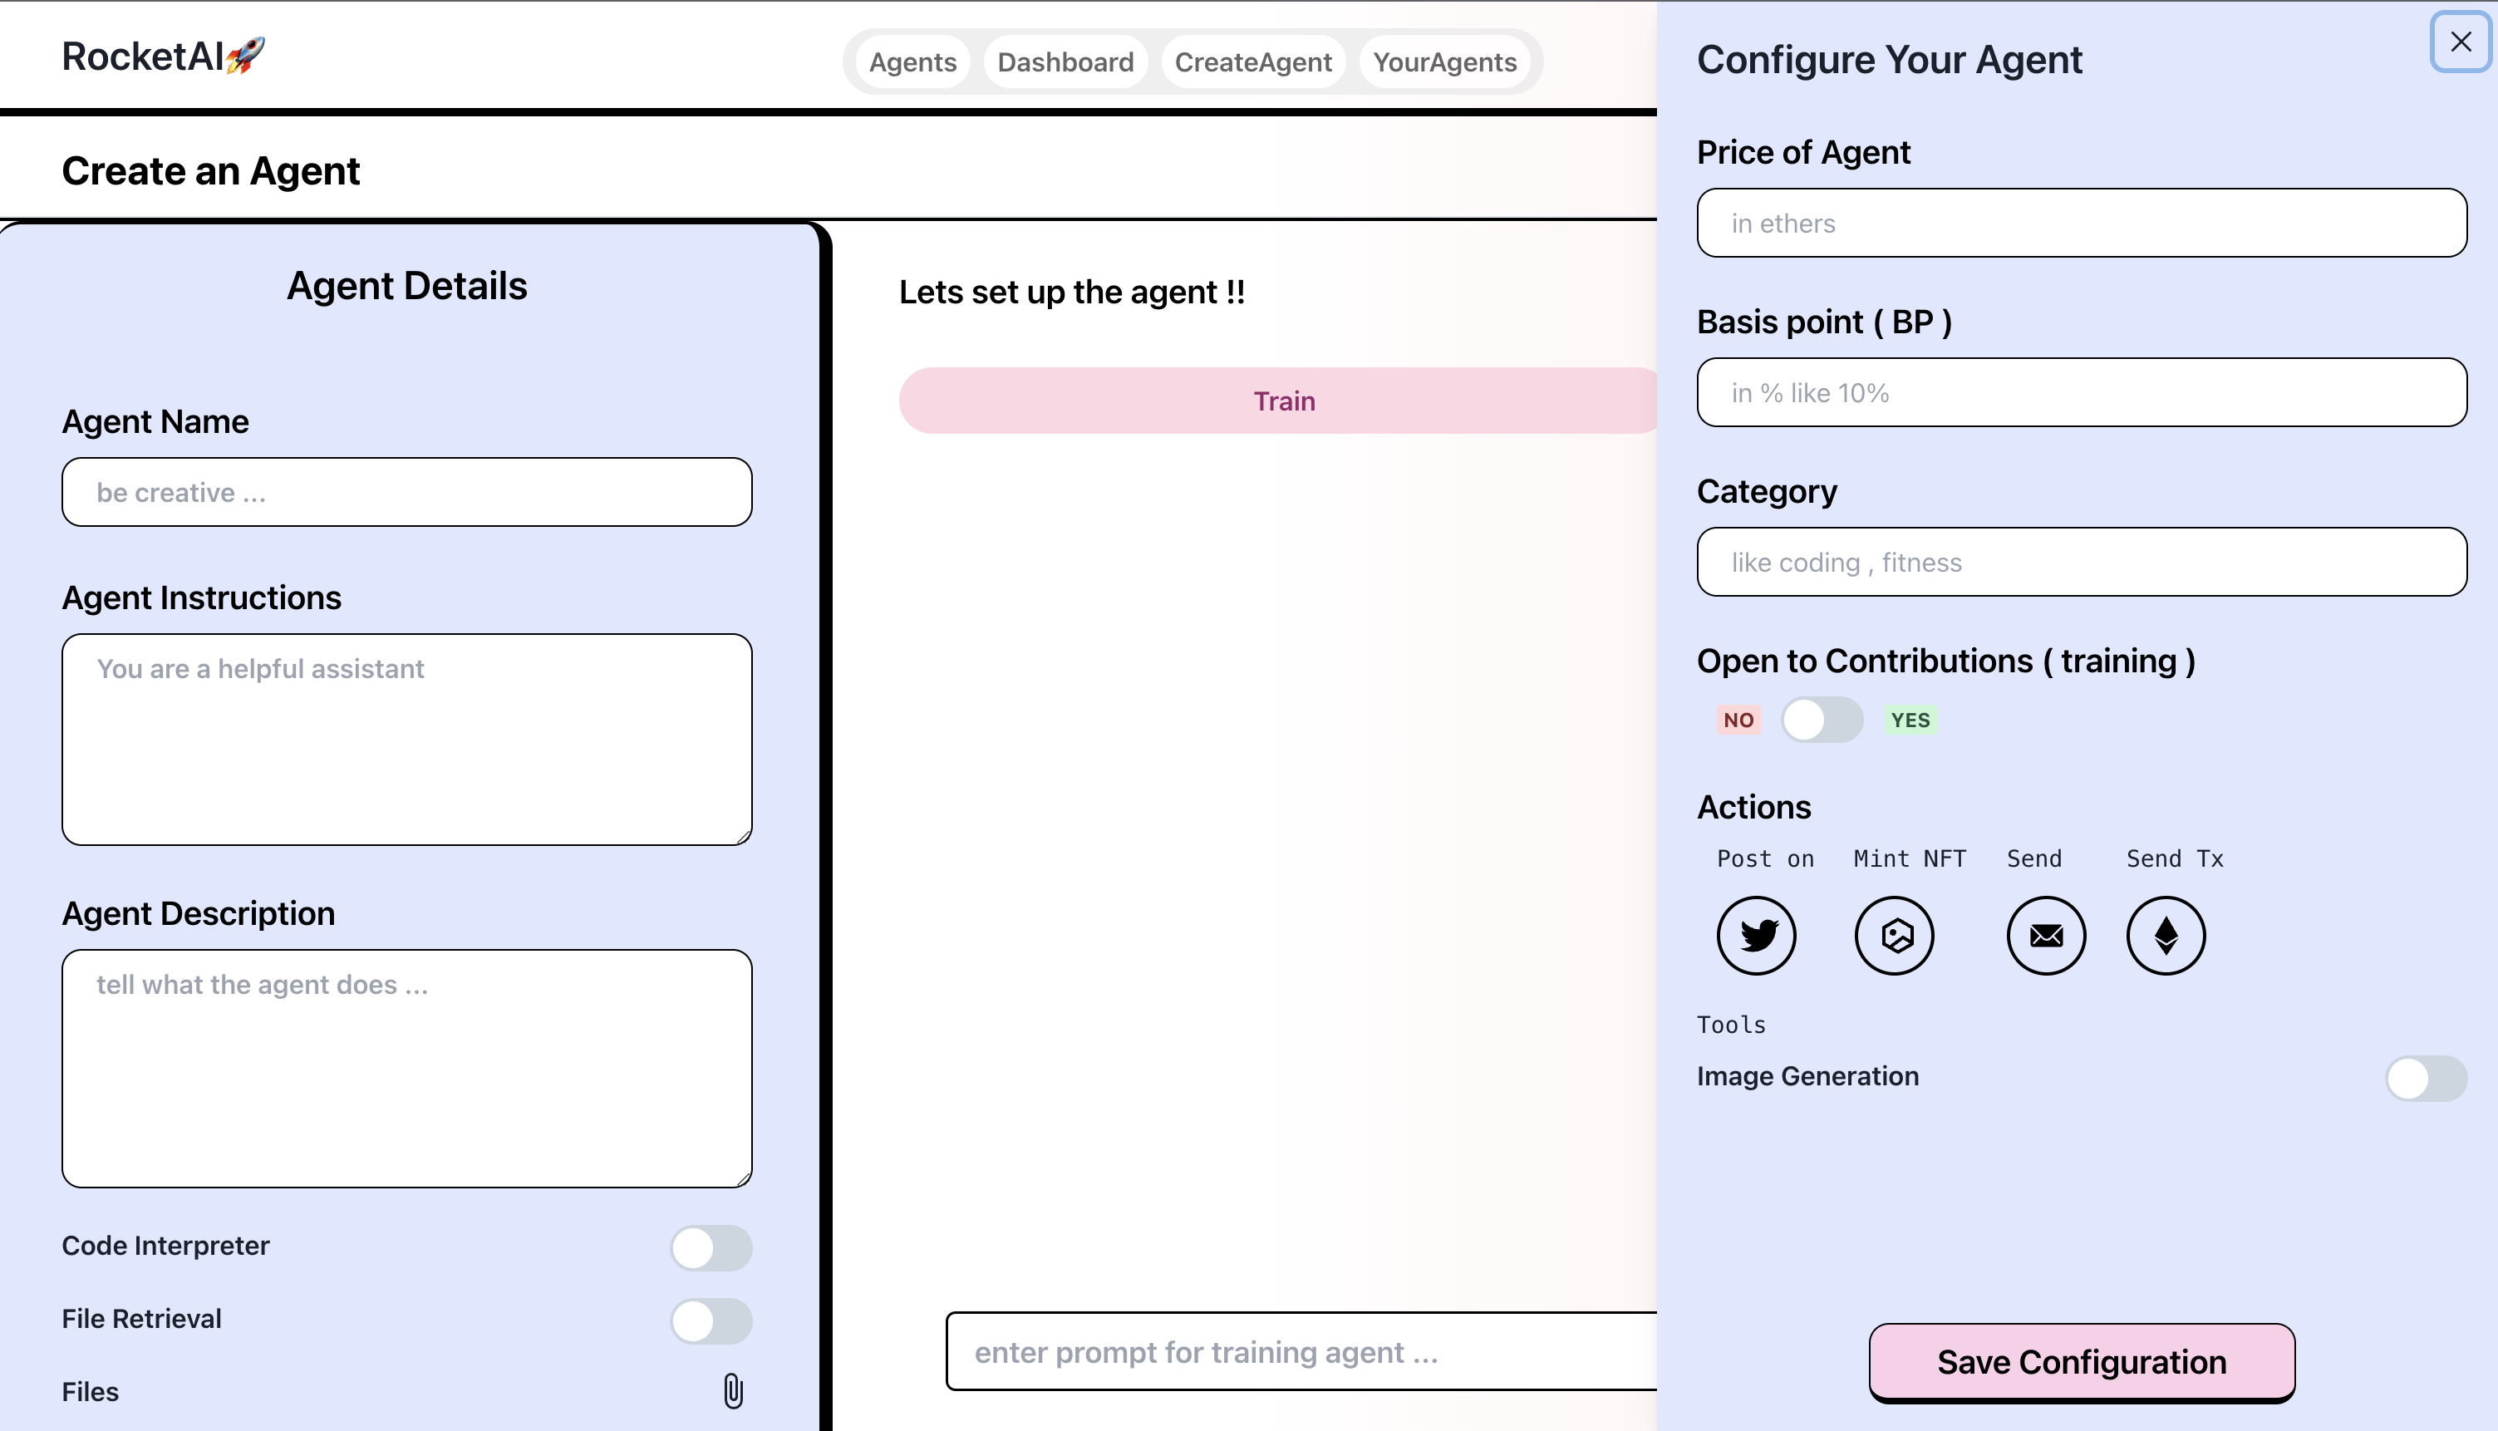Open the Agents nav tab
Image resolution: width=2498 pixels, height=1431 pixels.
tap(912, 62)
